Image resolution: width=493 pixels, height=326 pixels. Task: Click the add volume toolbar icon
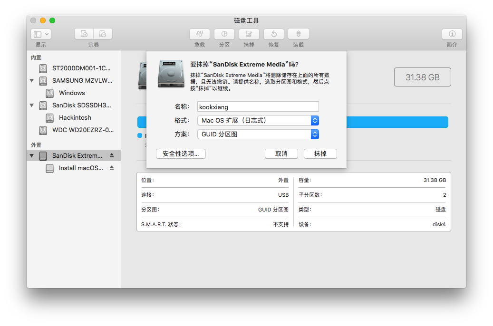coord(84,34)
